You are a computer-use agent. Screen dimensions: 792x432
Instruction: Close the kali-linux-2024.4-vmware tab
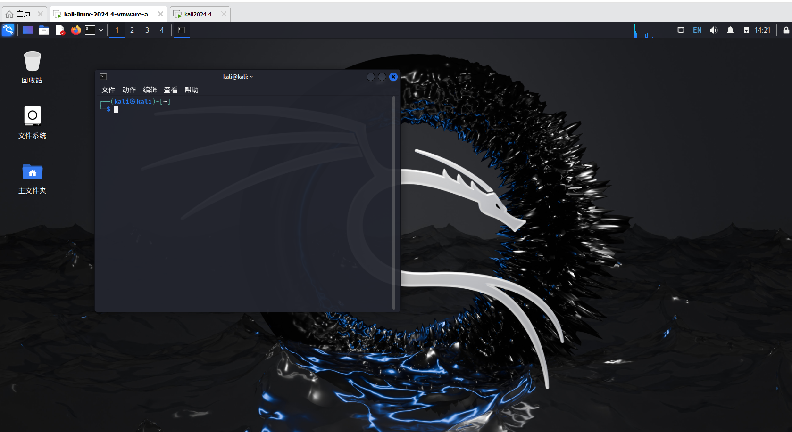click(x=161, y=14)
